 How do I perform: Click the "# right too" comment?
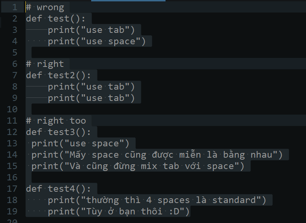tap(56, 120)
